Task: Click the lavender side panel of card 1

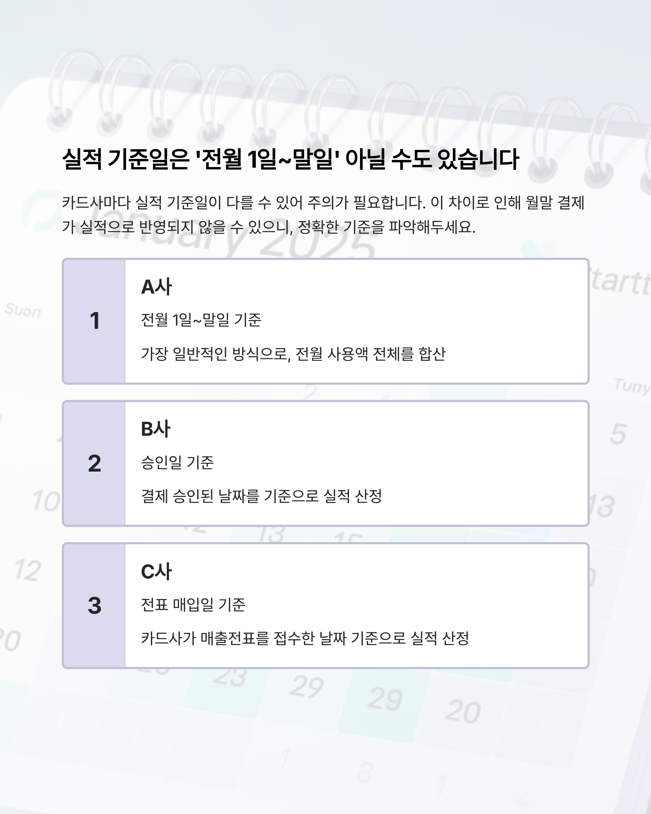Action: point(94,321)
